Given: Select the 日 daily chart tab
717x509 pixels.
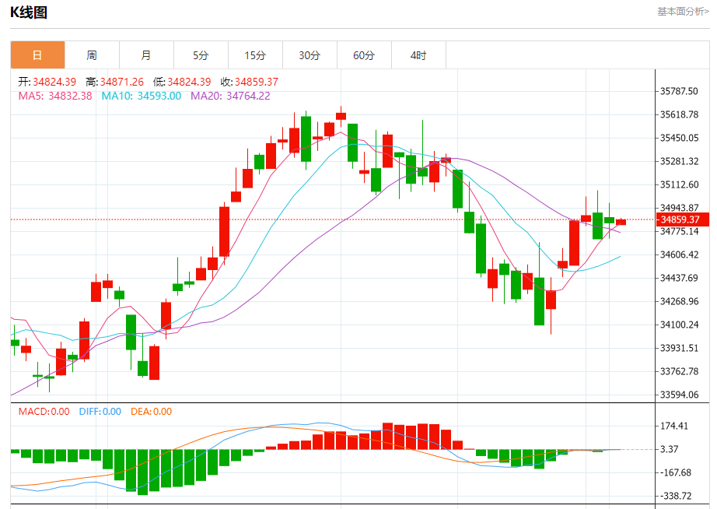Looking at the screenshot, I should pos(37,55).
